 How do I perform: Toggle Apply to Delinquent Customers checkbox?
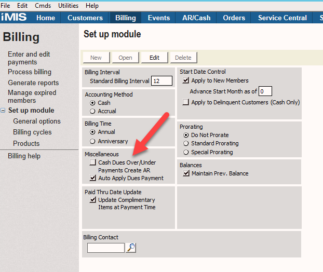coord(186,102)
